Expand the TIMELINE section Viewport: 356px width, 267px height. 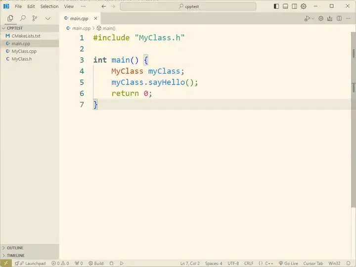[x=30, y=256]
